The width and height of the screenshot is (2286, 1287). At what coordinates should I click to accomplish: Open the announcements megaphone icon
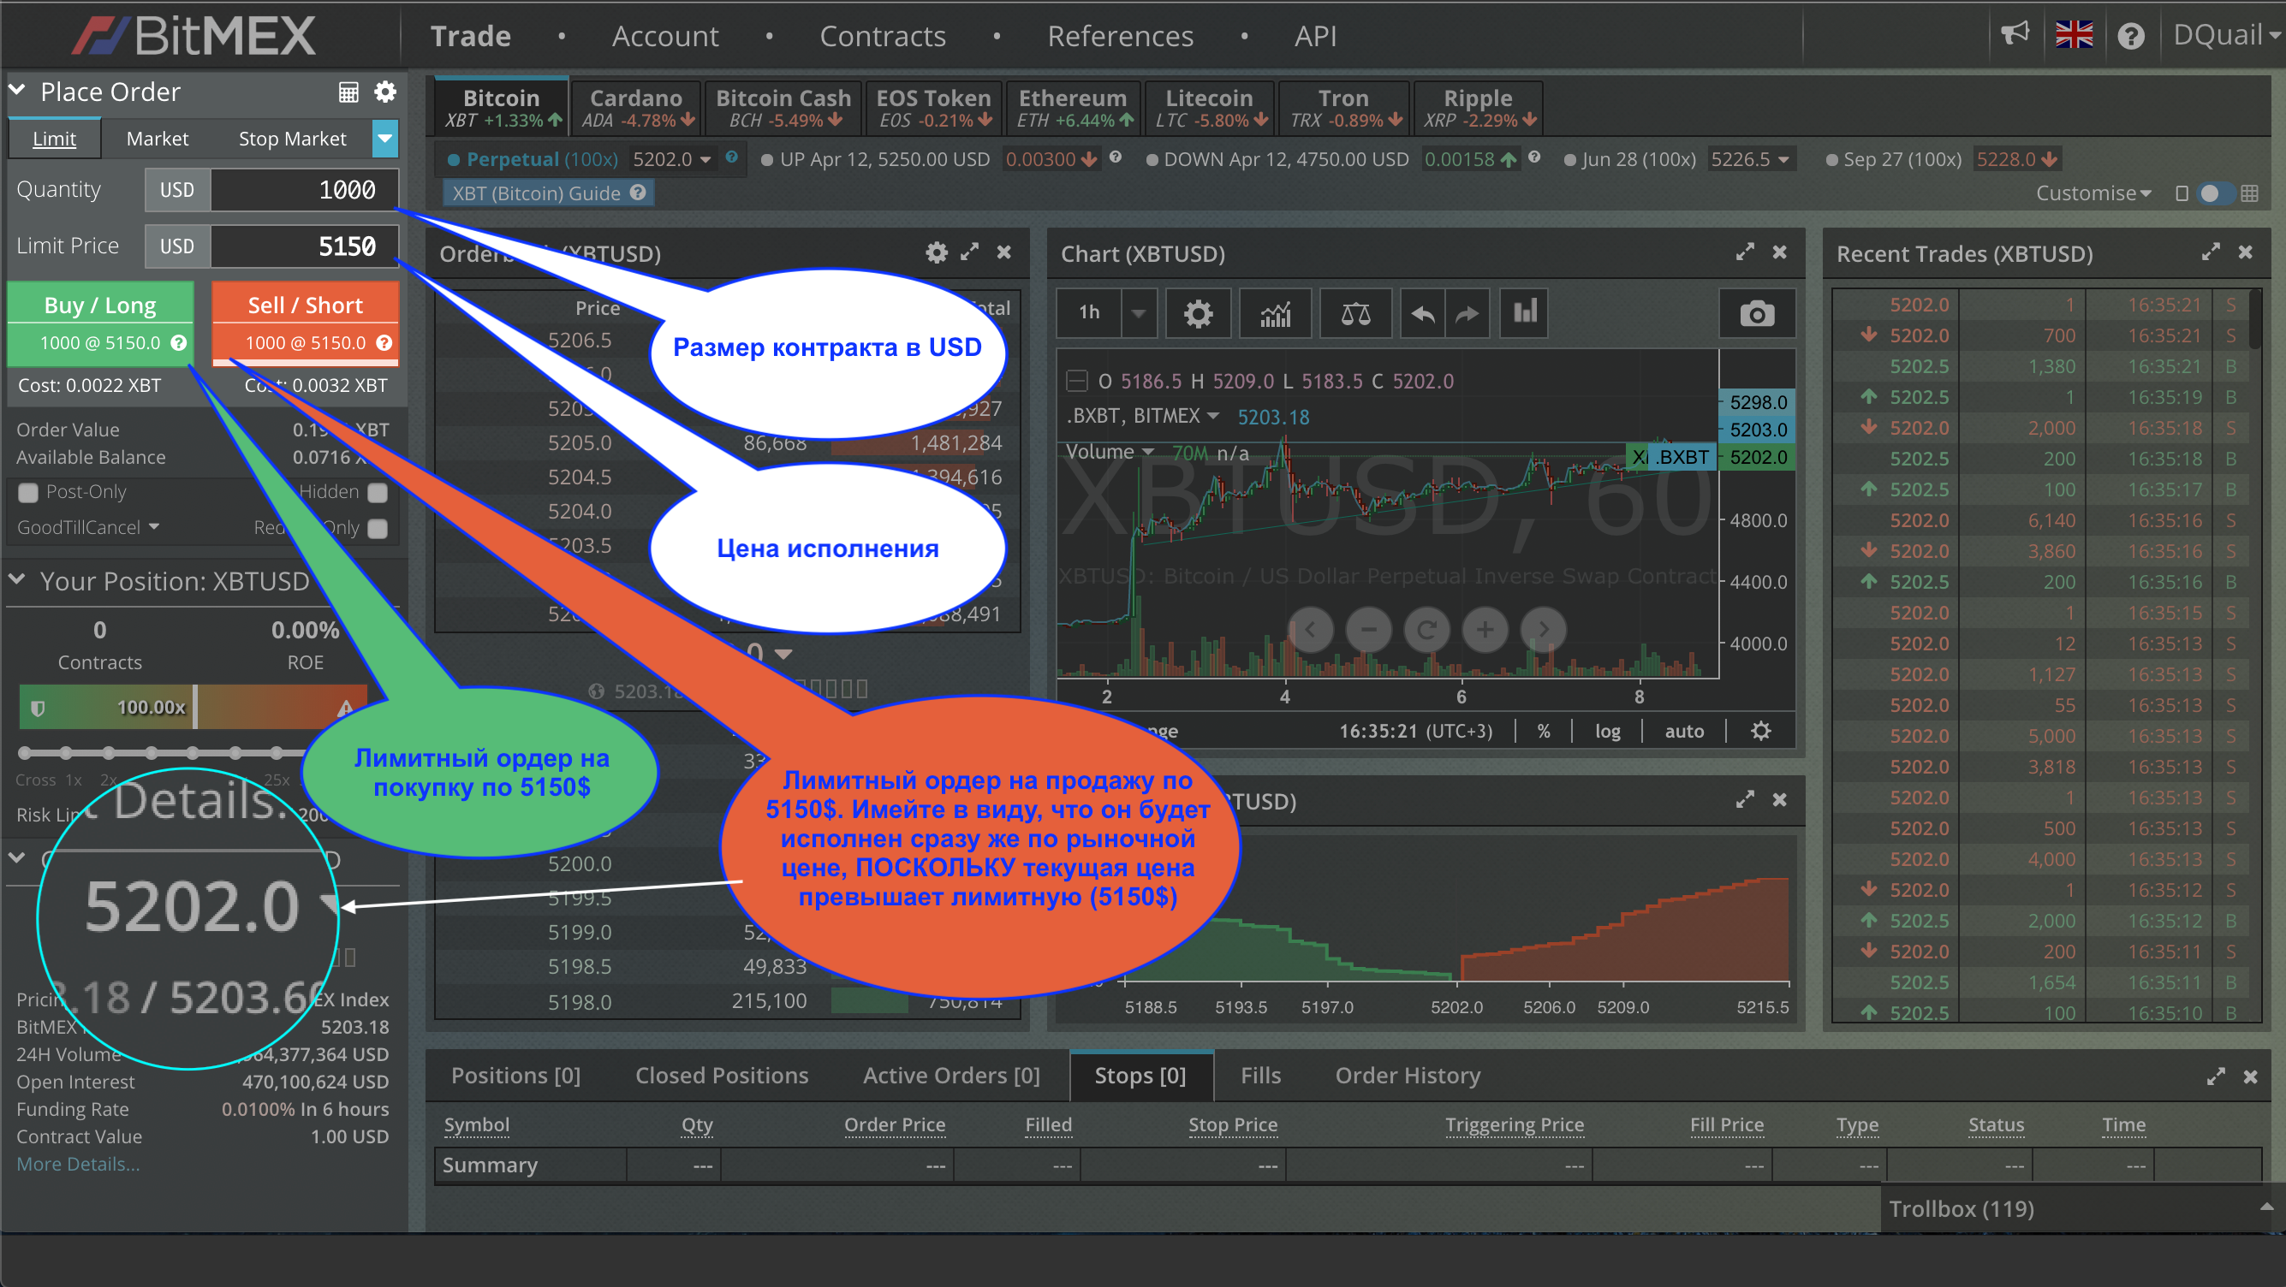pyautogui.click(x=2015, y=35)
